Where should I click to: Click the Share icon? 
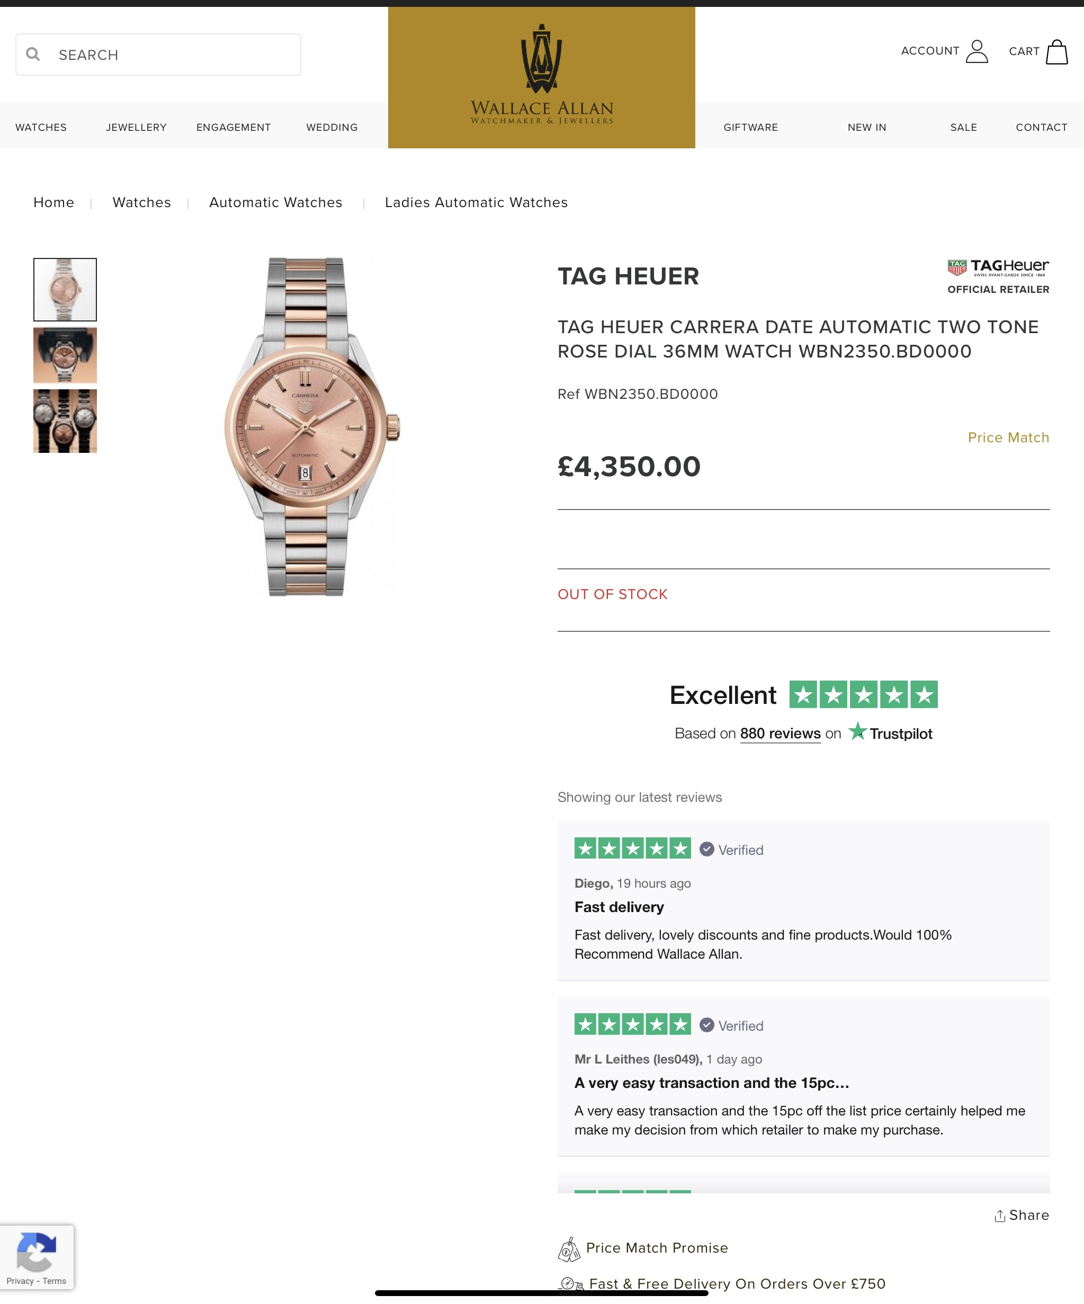[1000, 1215]
